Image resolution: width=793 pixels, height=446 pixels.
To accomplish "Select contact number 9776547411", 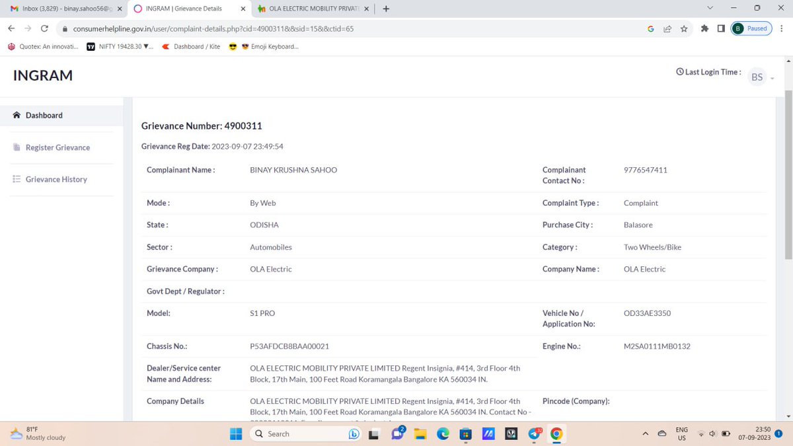I will 646,170.
